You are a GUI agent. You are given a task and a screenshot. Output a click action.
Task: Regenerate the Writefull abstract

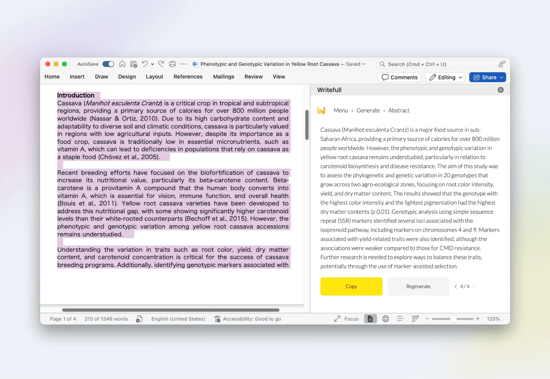tap(418, 286)
